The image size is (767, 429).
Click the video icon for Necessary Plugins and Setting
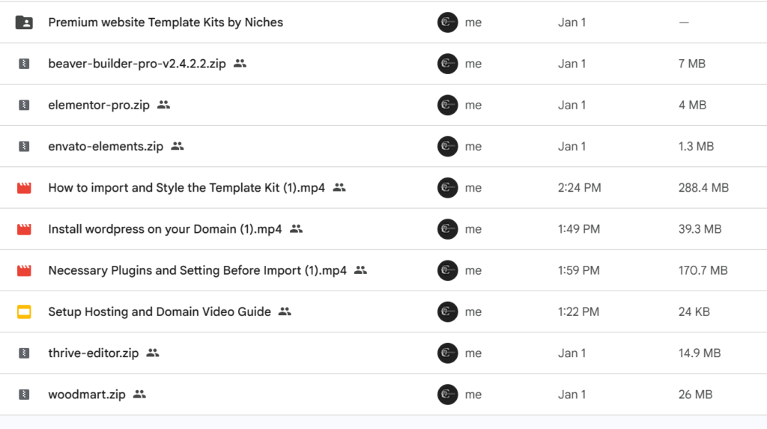coord(24,270)
